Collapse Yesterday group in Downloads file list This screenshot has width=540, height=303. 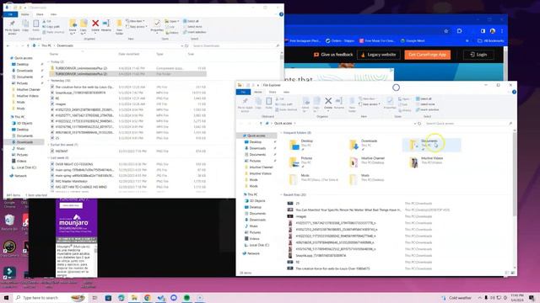[x=48, y=81]
